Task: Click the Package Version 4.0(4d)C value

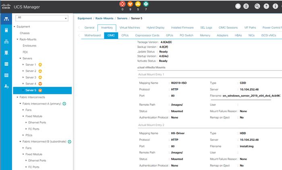Action: pyautogui.click(x=166, y=42)
